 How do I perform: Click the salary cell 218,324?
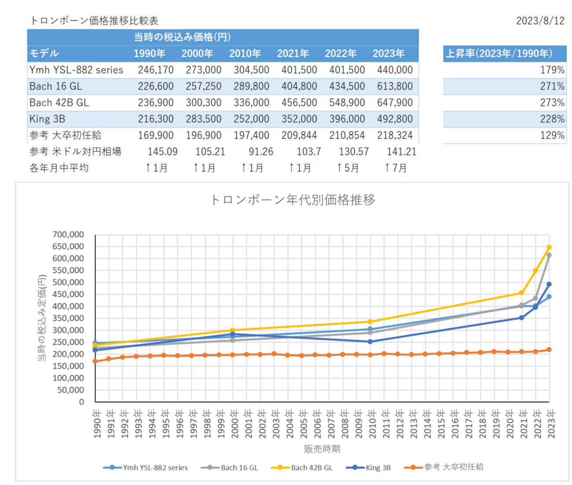[395, 135]
